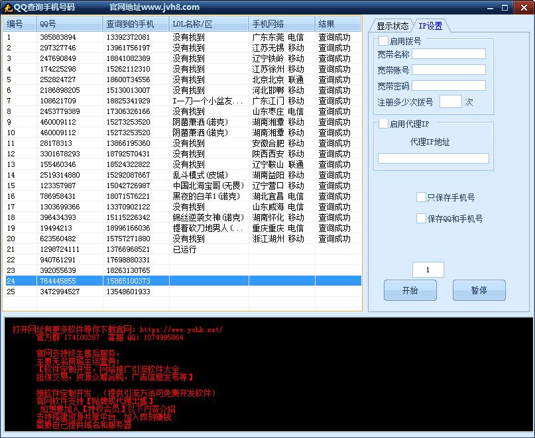Select row with QQ 385883894
The height and width of the screenshot is (438, 535).
pyautogui.click(x=182, y=37)
